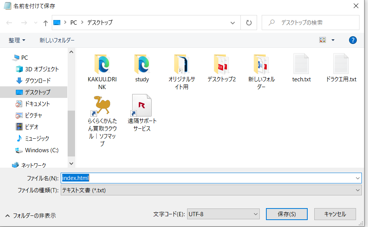This screenshot has height=227, width=368.
Task: Click the キャンセル button
Action: [335, 214]
